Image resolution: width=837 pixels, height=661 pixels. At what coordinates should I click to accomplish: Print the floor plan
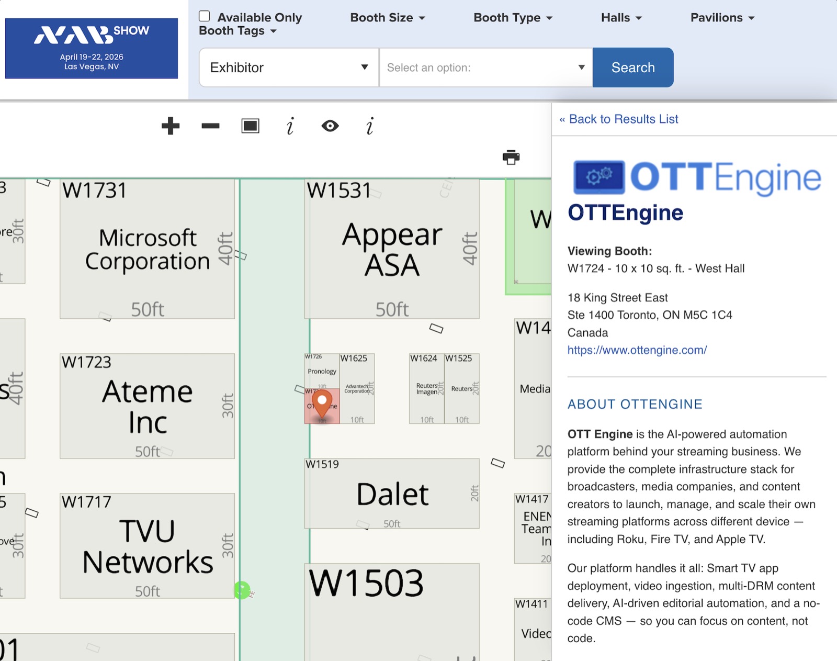tap(511, 157)
